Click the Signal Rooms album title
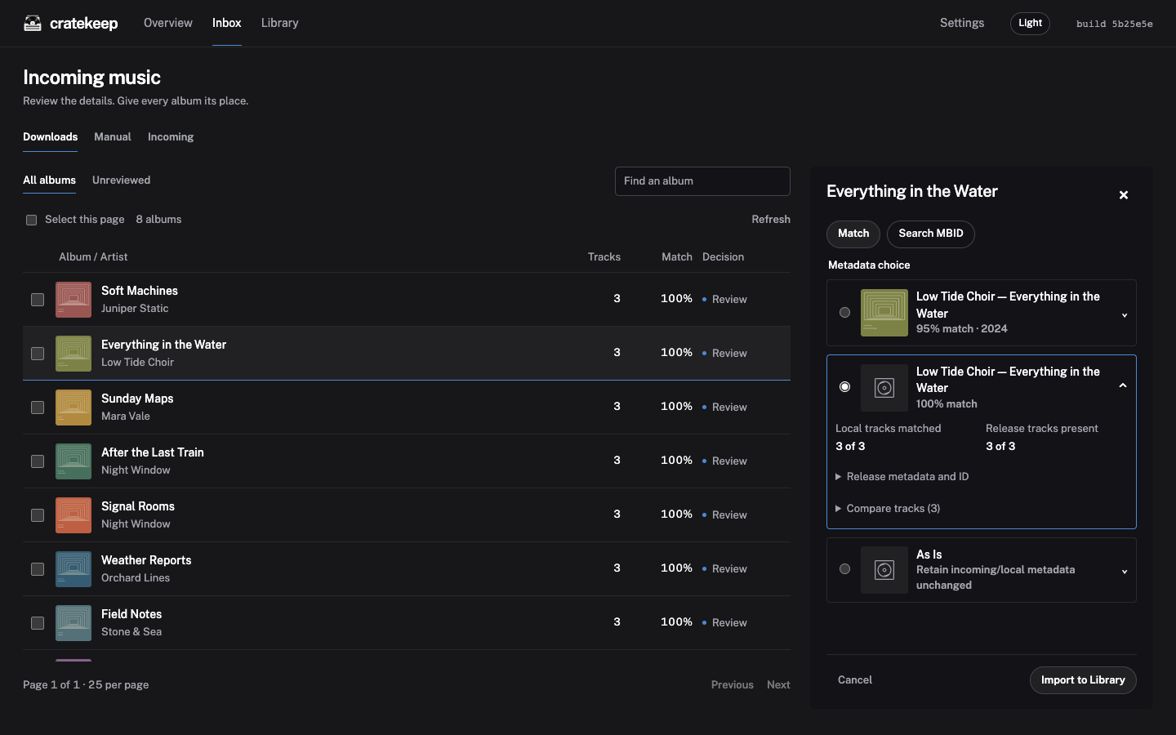 coord(138,506)
